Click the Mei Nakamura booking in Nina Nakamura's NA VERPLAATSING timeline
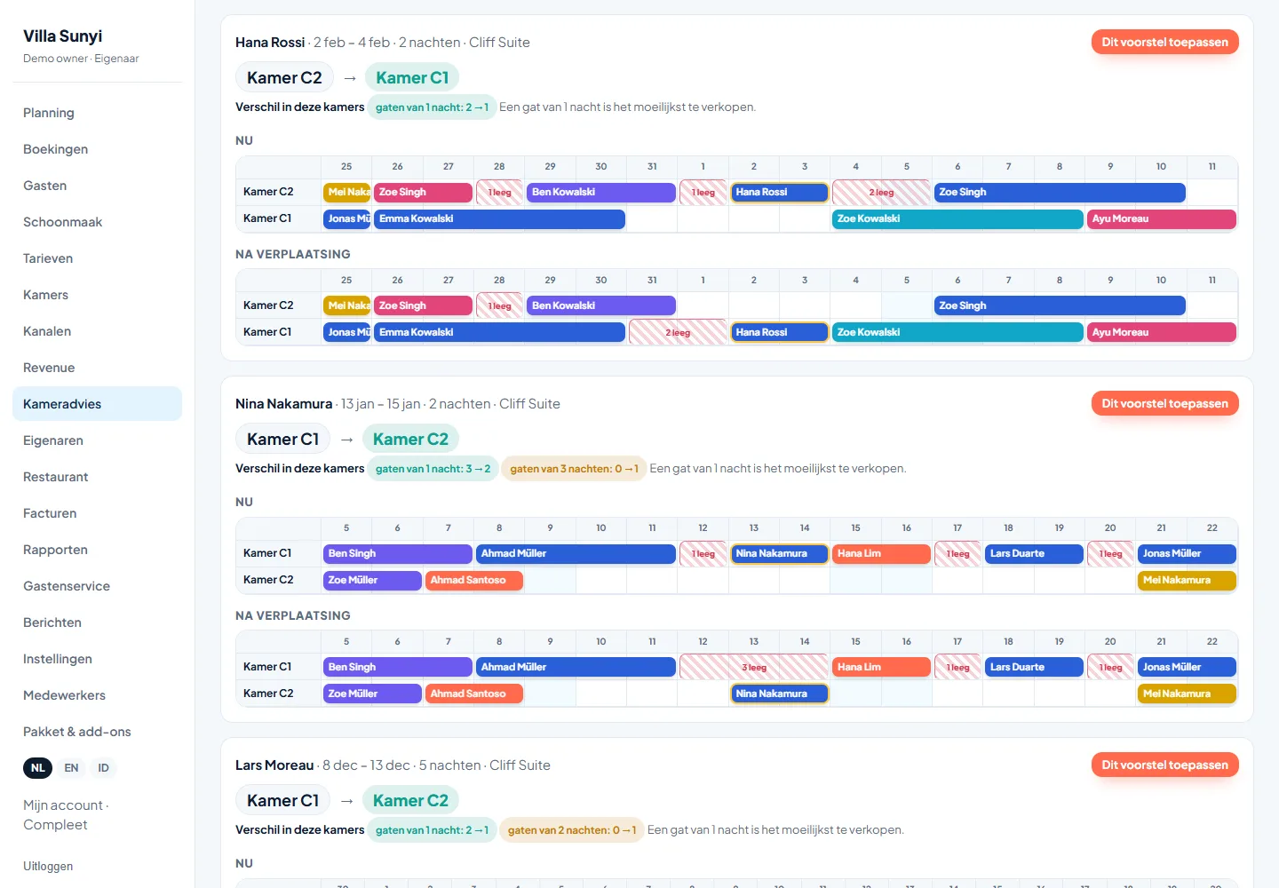Image resolution: width=1279 pixels, height=888 pixels. 1187,694
